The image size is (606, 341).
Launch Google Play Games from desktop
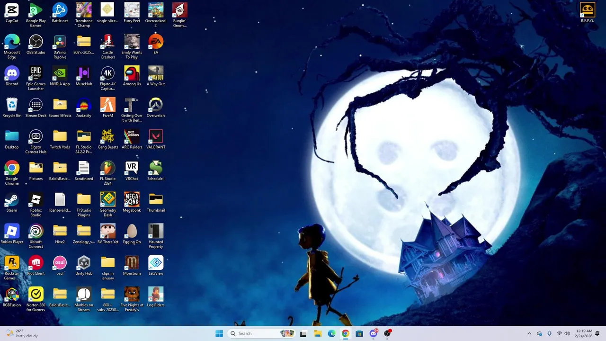(36, 15)
